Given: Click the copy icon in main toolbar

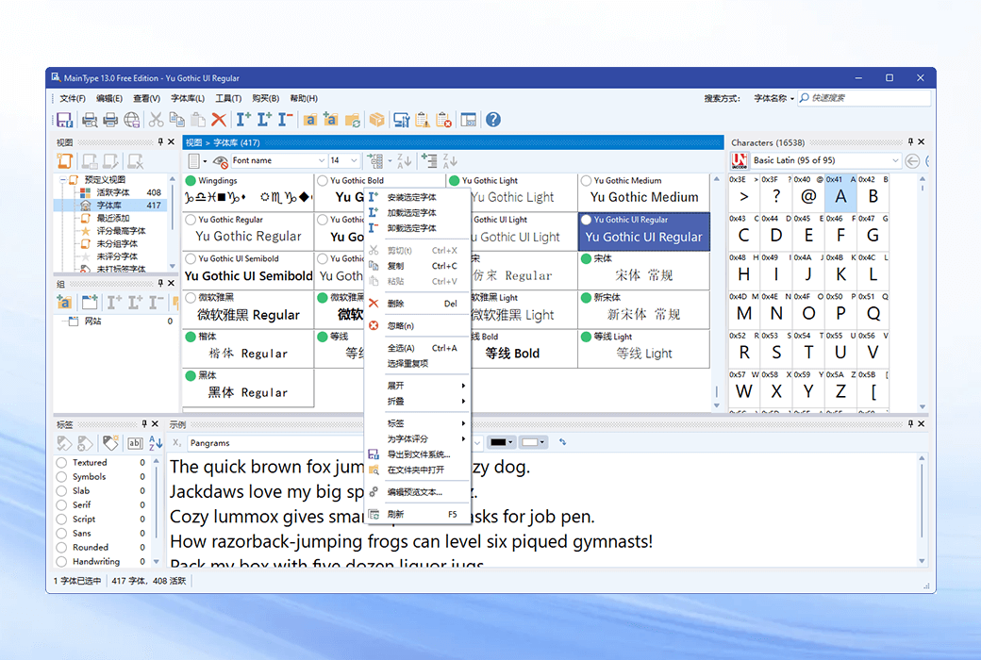Looking at the screenshot, I should tap(177, 120).
